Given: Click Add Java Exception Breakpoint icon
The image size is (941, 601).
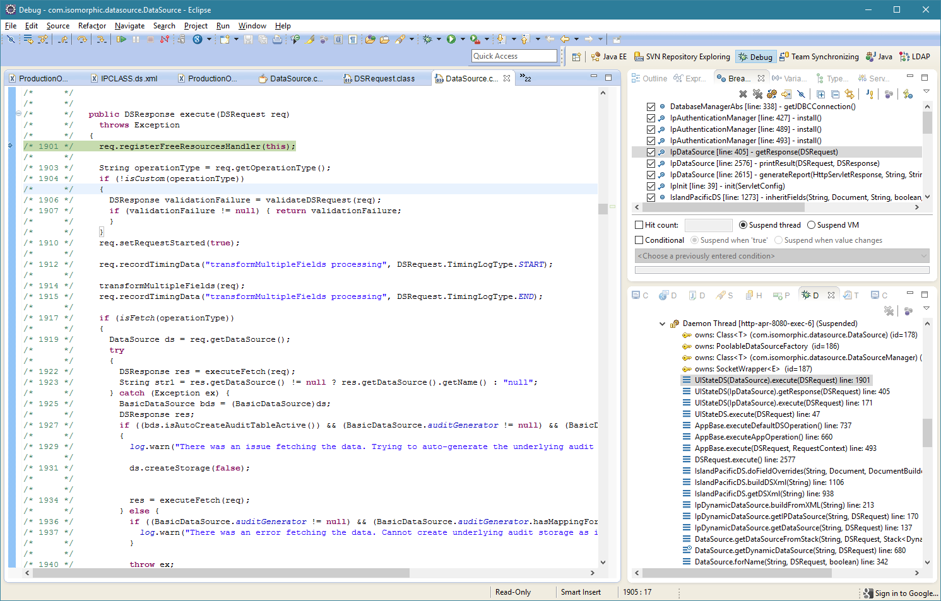Looking at the screenshot, I should click(870, 94).
